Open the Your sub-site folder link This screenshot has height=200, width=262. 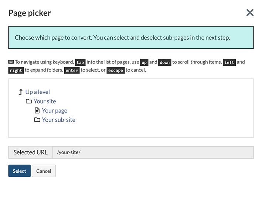pos(58,120)
